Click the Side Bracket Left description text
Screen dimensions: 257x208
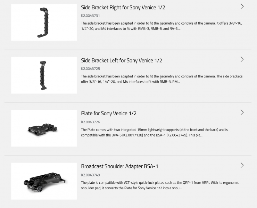pyautogui.click(x=161, y=79)
